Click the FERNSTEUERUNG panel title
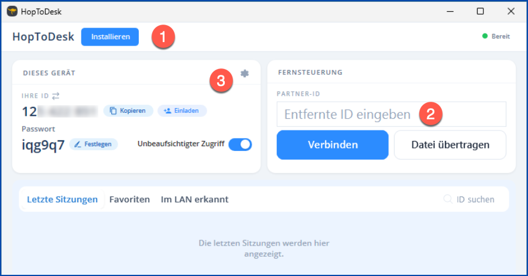528x276 pixels. 310,73
